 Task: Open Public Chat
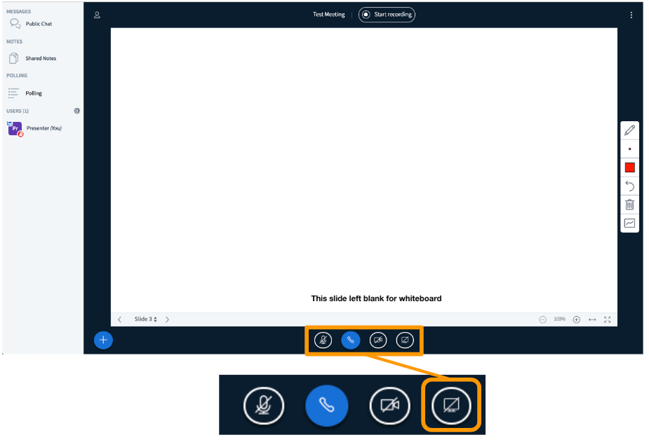(x=39, y=24)
